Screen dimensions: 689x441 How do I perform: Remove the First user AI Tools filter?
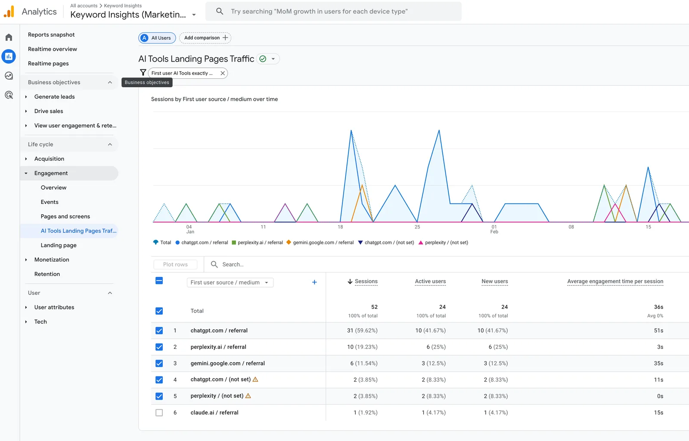coord(223,73)
